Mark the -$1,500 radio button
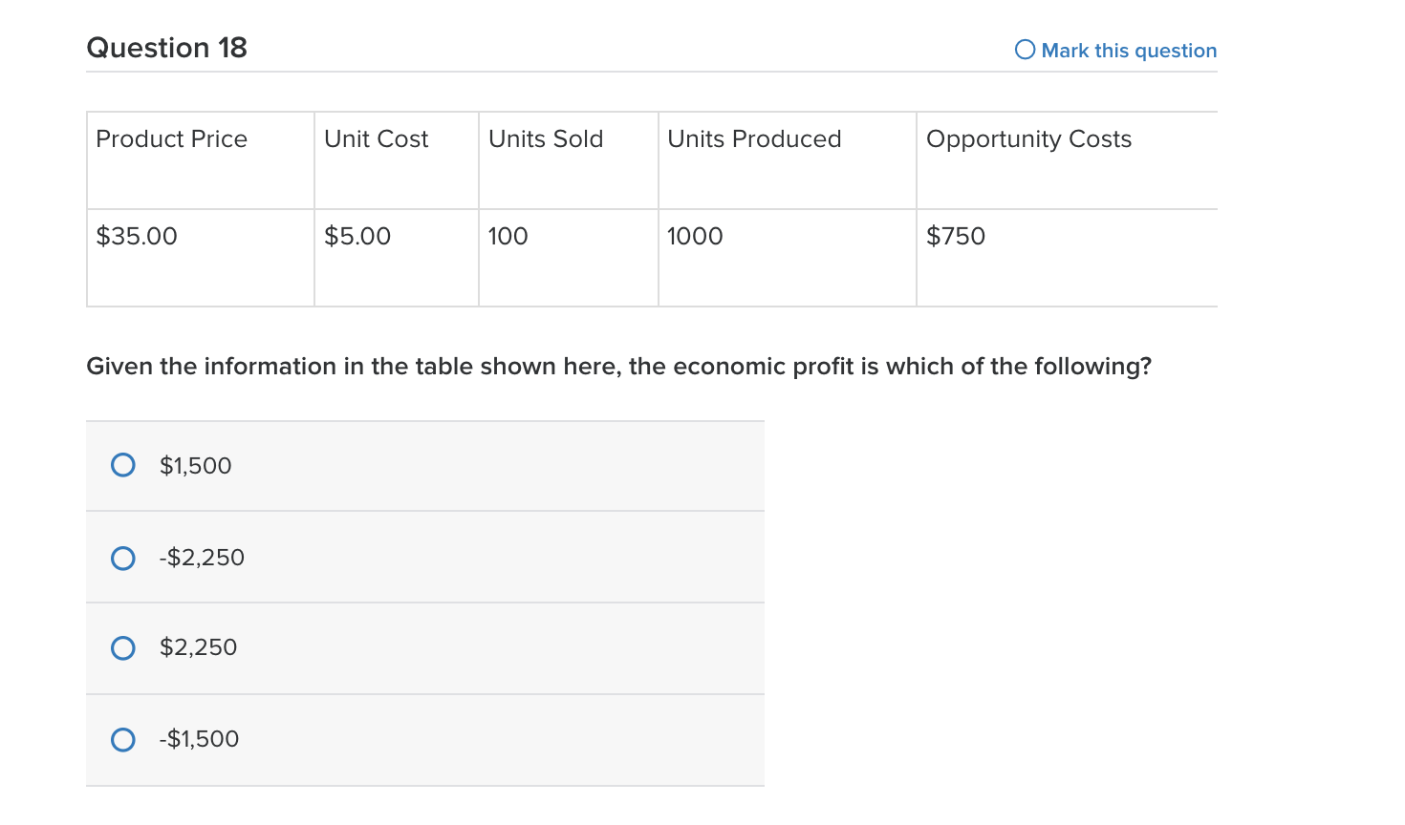The image size is (1405, 825). (x=123, y=740)
